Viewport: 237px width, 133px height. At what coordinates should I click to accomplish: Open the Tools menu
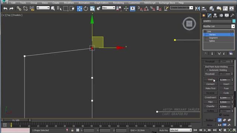[x=23, y=3]
